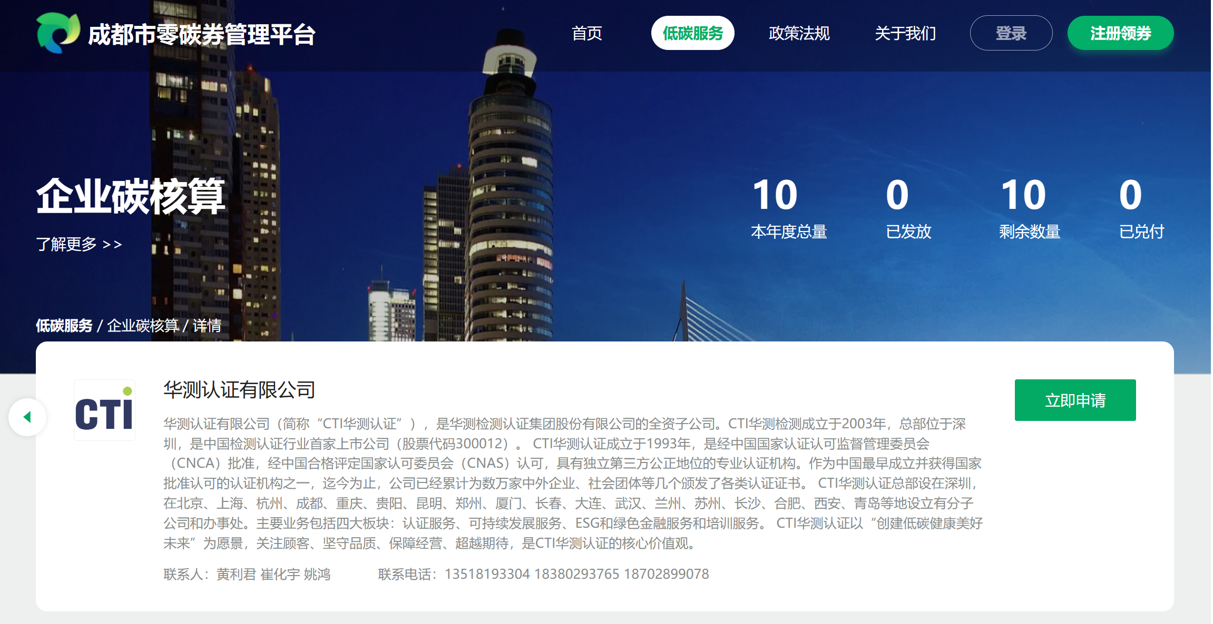Screen dimensions: 1213x624
Task: Follow the 了解更多 >> link
Action: [79, 244]
